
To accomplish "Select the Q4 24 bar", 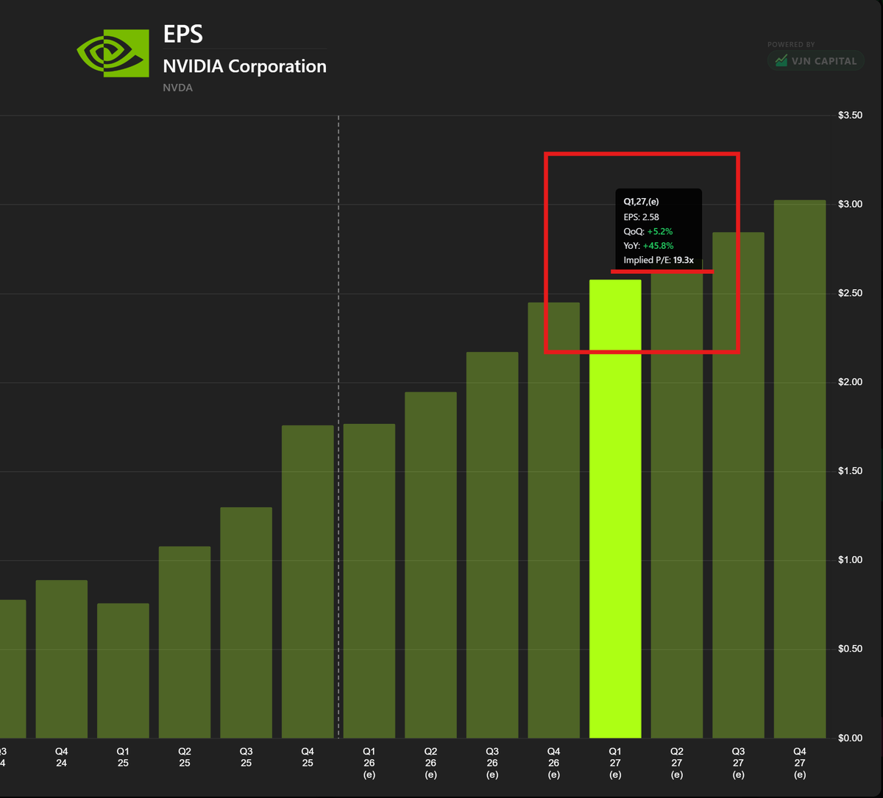I will (62, 659).
